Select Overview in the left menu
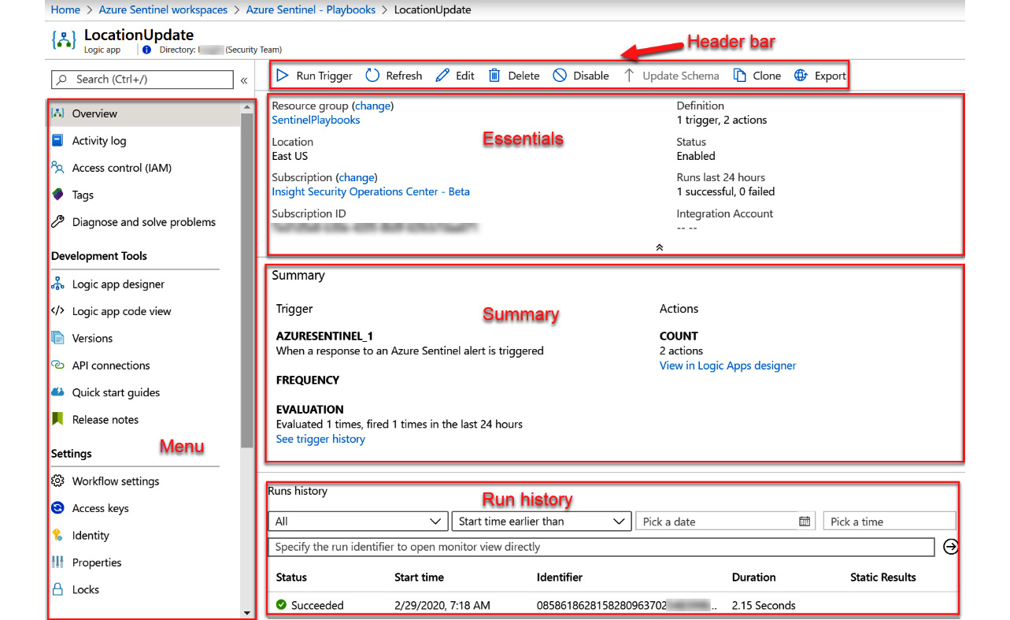Viewport: 1010px width, 620px height. (144, 113)
